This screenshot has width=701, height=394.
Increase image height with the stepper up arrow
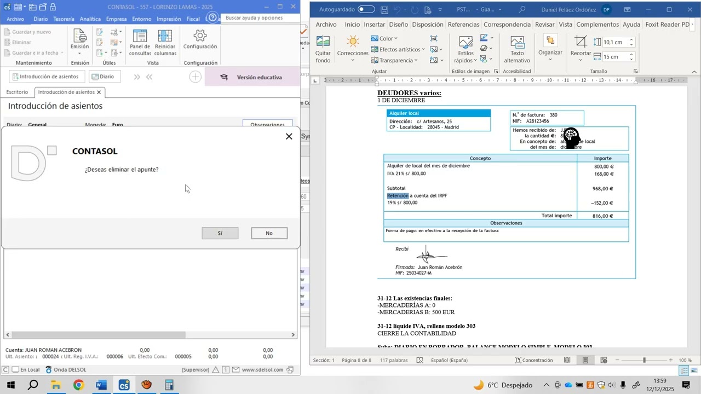point(631,40)
